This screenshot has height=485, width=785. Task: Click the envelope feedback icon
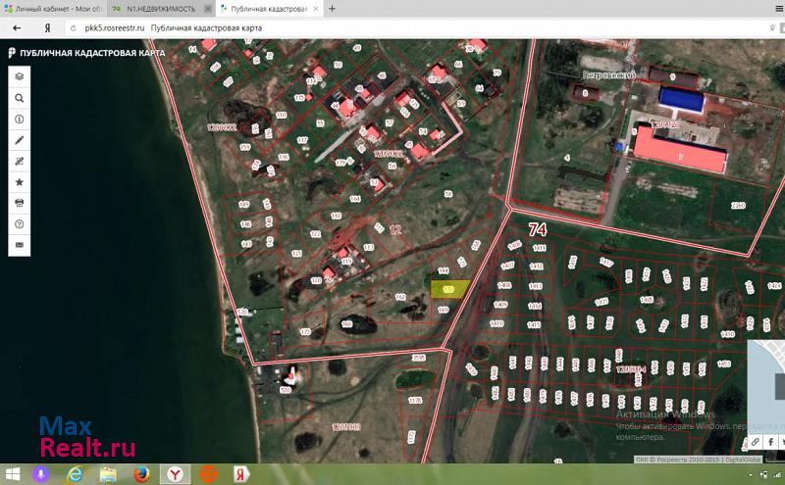coord(19,244)
